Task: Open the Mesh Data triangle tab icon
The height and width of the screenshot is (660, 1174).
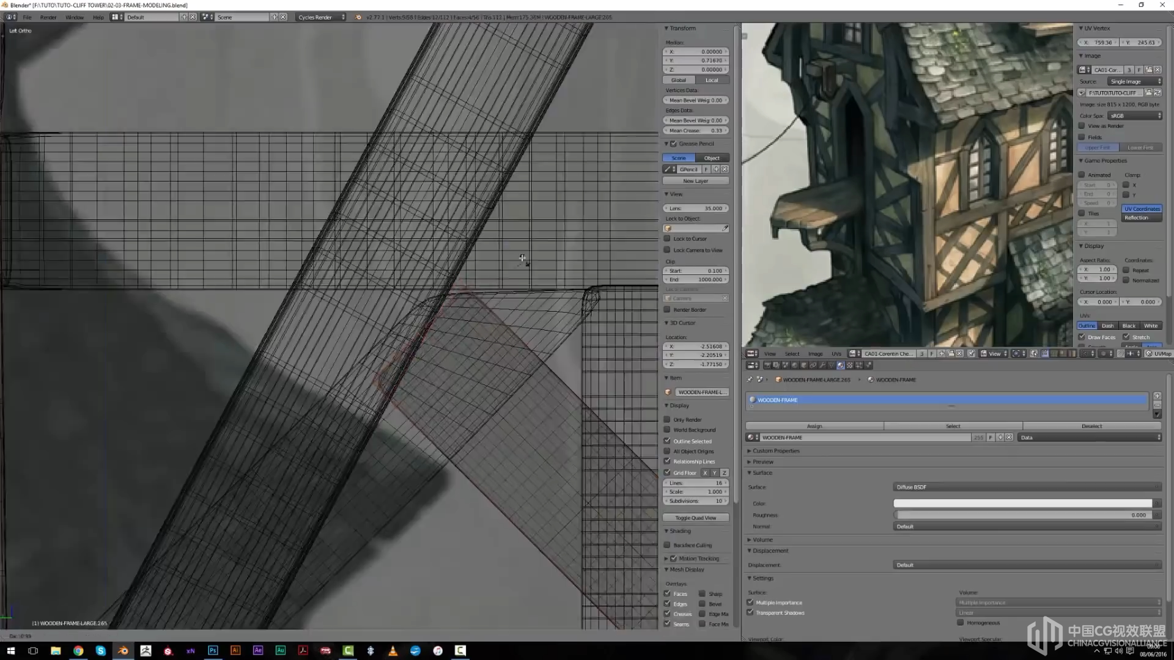Action: [x=832, y=365]
